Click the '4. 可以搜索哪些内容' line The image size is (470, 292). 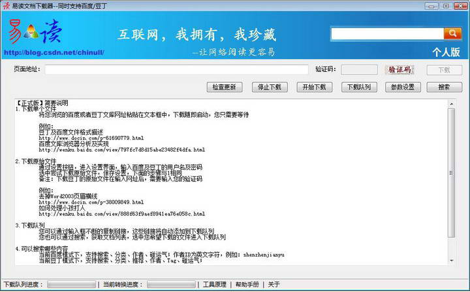[42, 249]
